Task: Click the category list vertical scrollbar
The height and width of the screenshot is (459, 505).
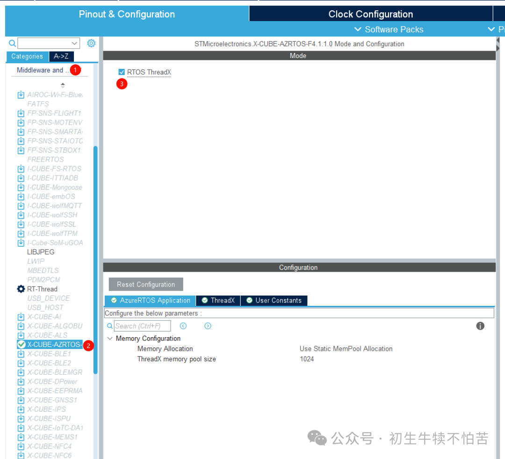Action: tap(95, 260)
